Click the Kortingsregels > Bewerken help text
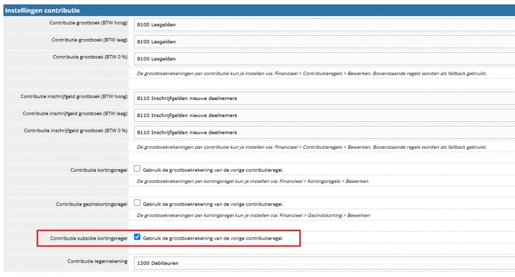Screen dimensions: 515x277 pos(252,181)
